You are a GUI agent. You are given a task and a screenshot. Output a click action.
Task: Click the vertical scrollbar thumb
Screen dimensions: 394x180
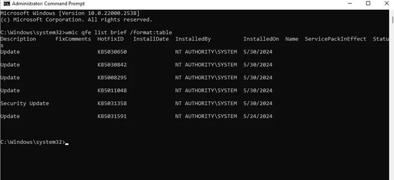(x=393, y=19)
